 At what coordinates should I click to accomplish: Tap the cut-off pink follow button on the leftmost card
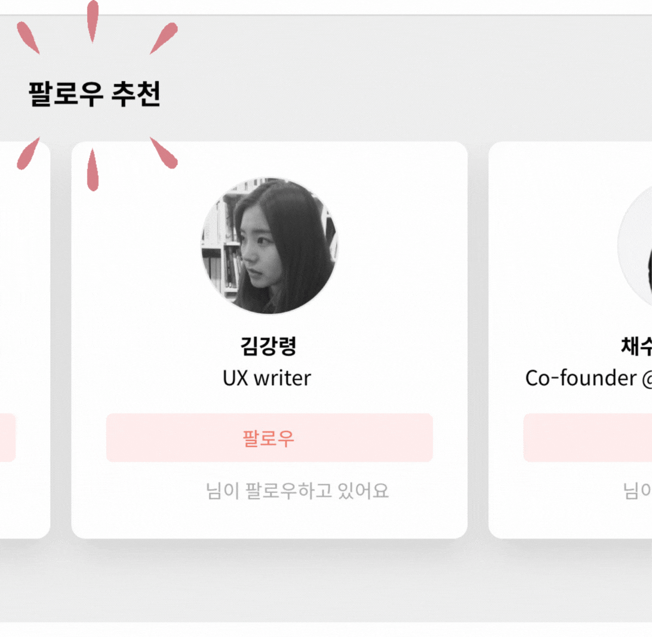[x=8, y=437]
